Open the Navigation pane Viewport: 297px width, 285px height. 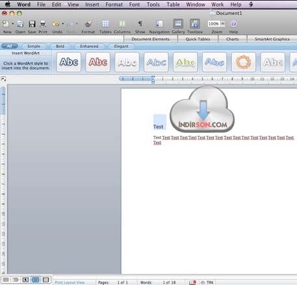click(159, 24)
